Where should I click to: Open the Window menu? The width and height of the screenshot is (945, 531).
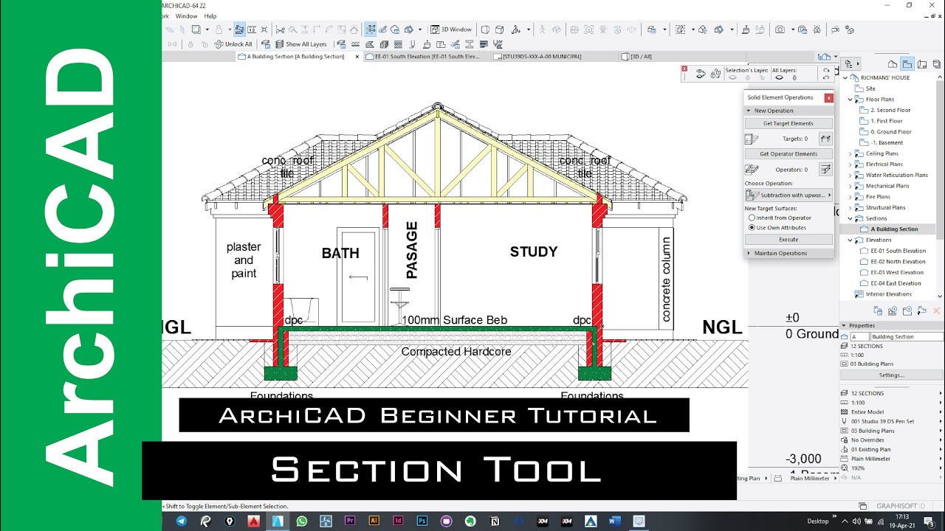186,16
